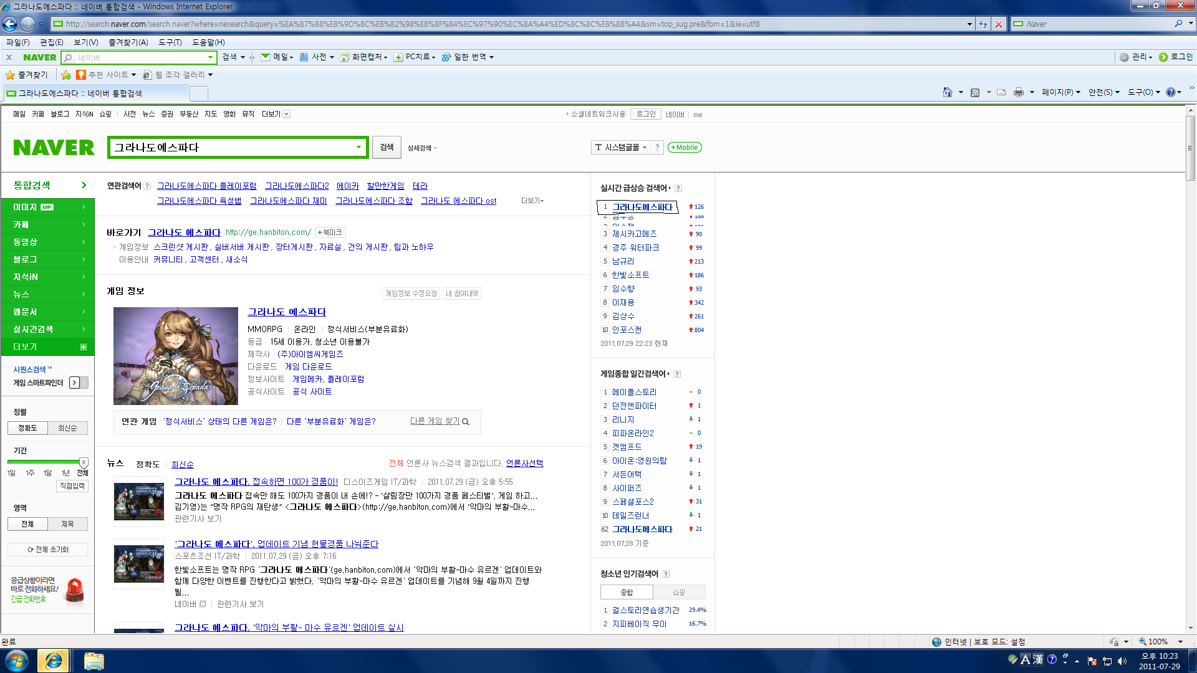Screen dimensions: 1197x673
Task: Toggle the 게임 스마트파인더 switch
Action: 78,383
